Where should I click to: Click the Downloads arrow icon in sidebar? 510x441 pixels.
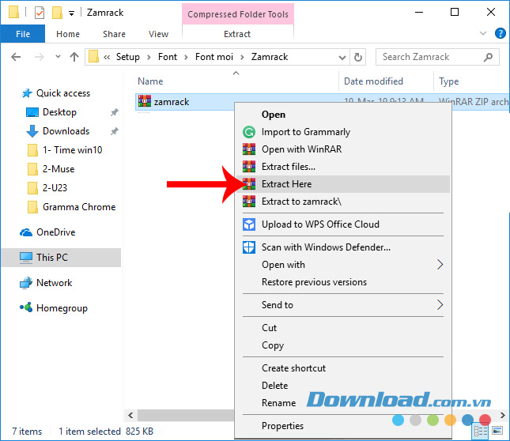tap(32, 131)
